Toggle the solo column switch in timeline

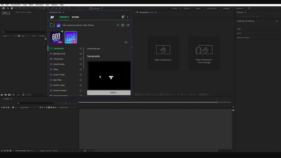tap(6, 108)
